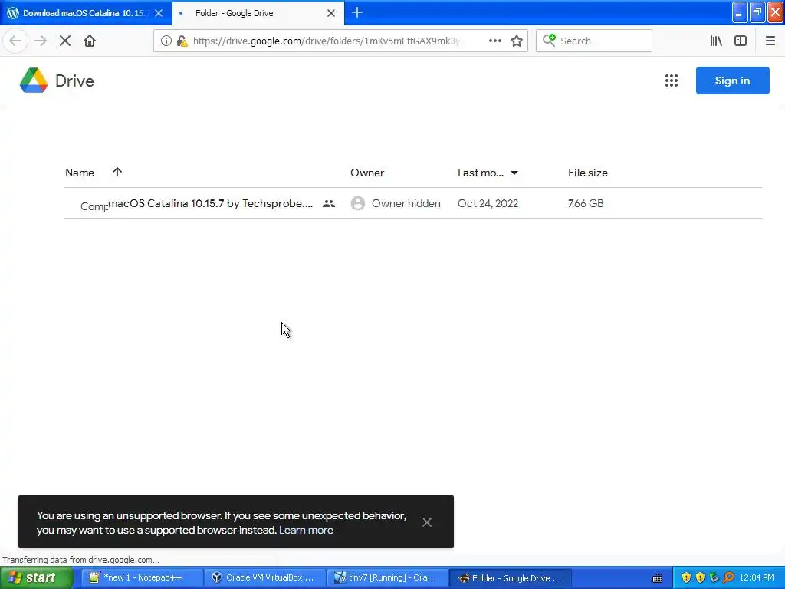Click the search engine magnifier icon
Screen dimensions: 785x589
[549, 41]
